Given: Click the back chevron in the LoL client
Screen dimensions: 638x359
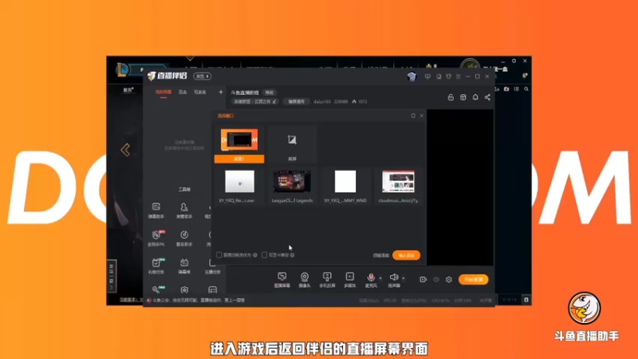Looking at the screenshot, I should pyautogui.click(x=125, y=150).
